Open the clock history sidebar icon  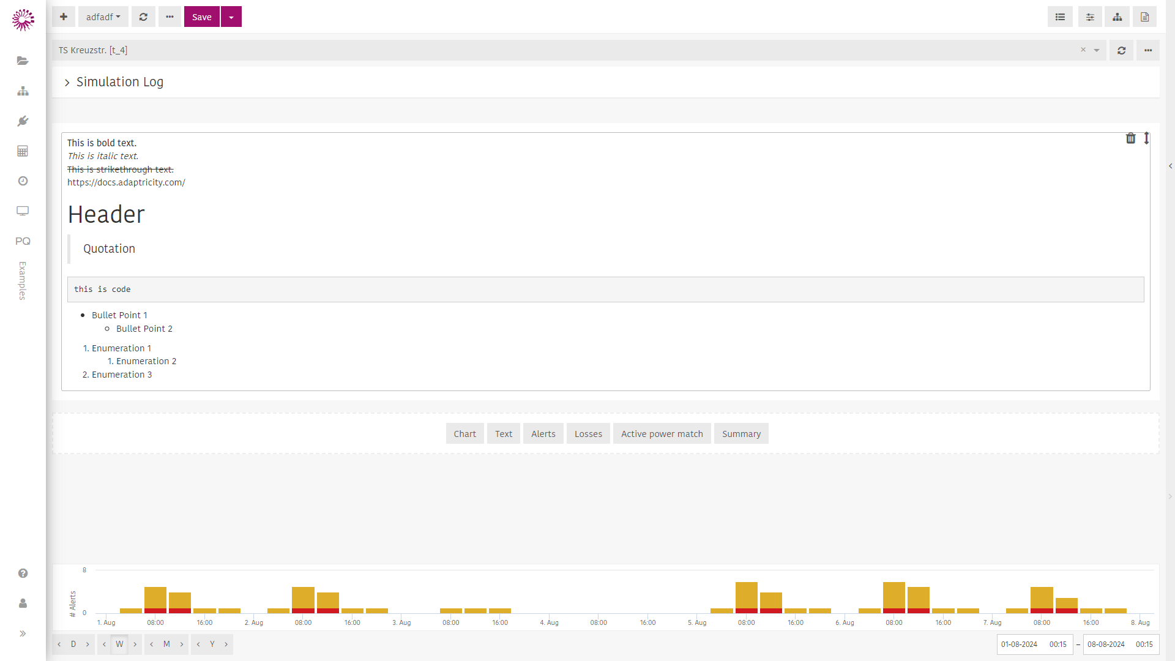tap(23, 181)
